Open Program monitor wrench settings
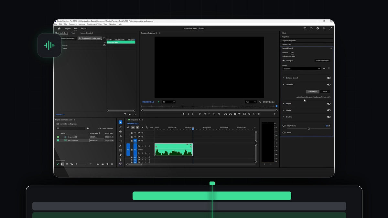Screen dimensions: 388x218 pos(260,102)
